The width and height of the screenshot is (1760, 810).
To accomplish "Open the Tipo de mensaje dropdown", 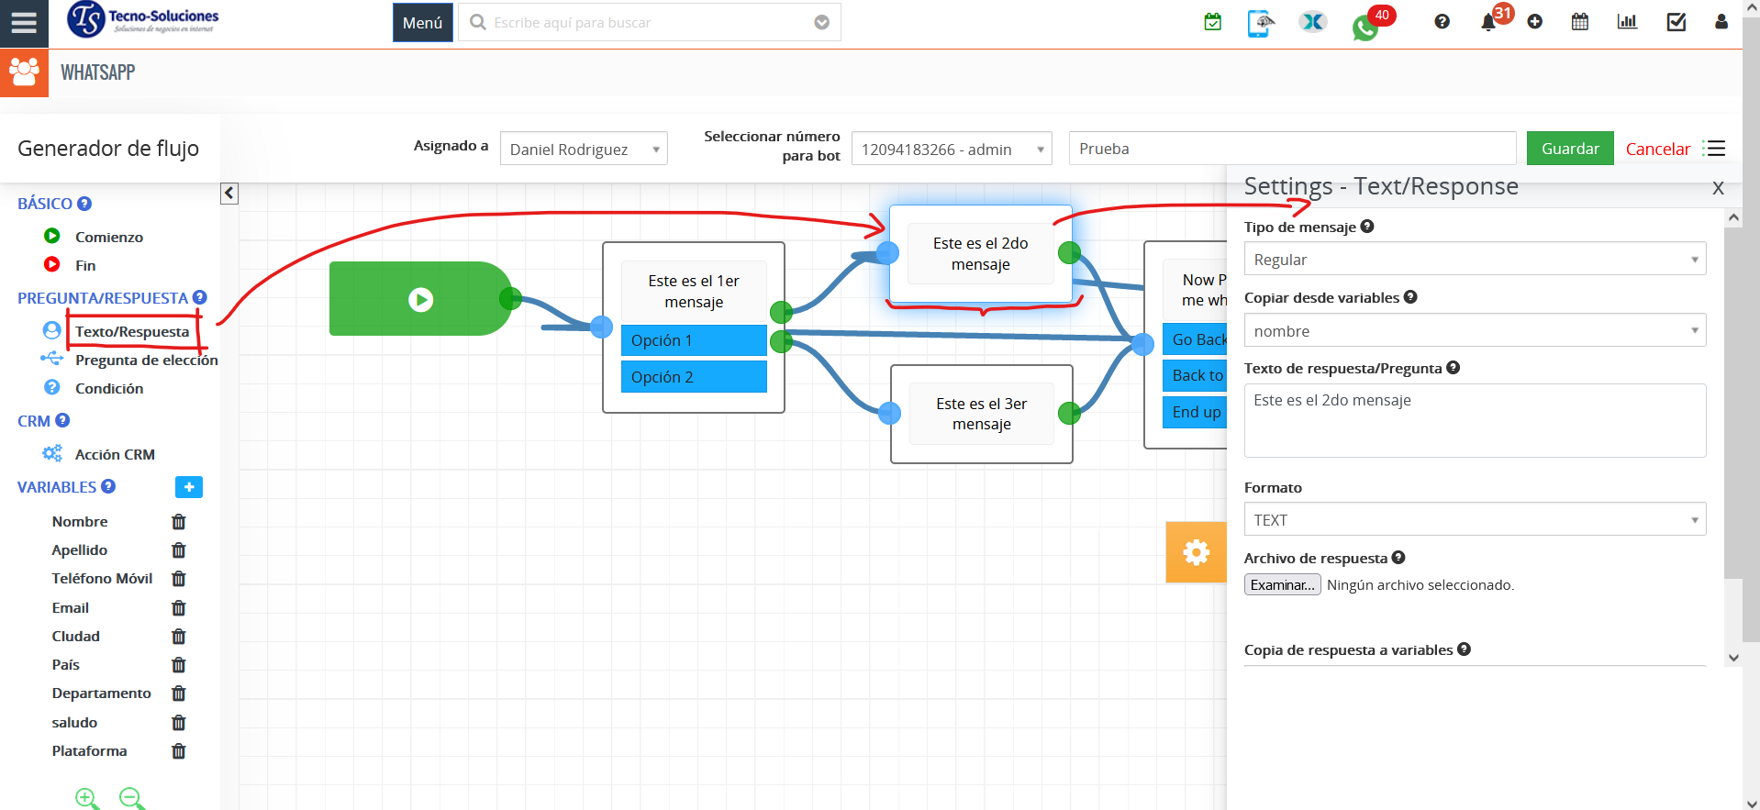I will click(x=1474, y=260).
